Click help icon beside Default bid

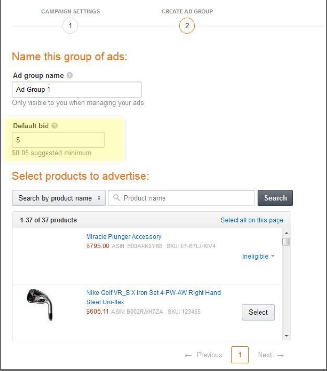[x=55, y=126]
